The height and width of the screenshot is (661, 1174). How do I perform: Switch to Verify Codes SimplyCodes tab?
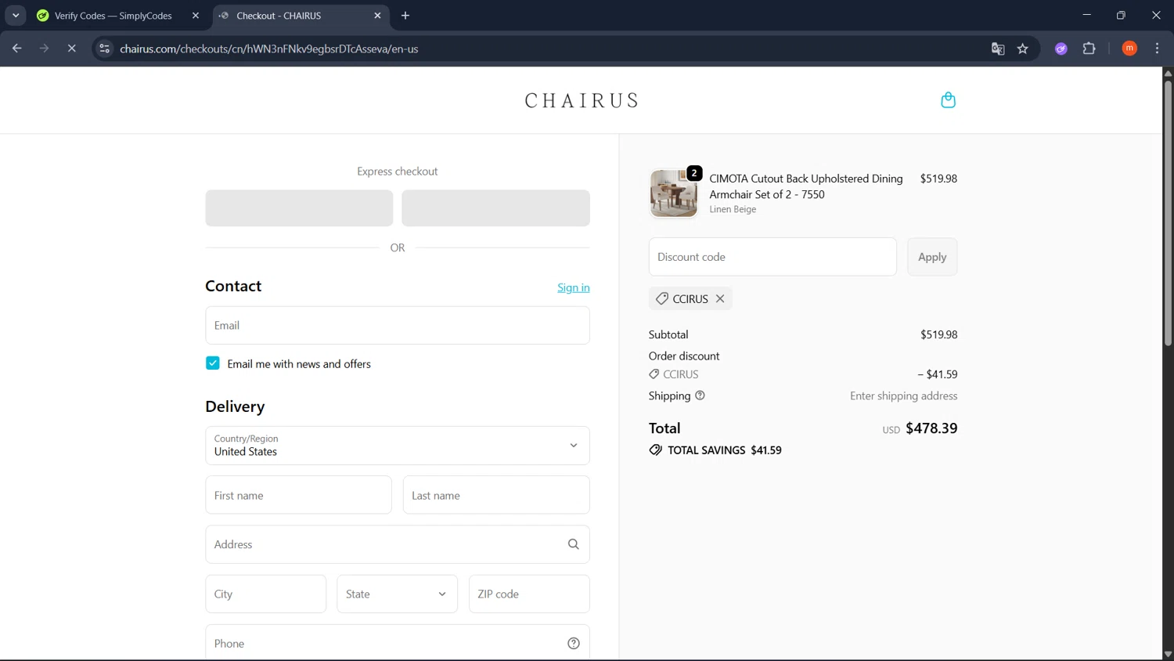click(113, 16)
